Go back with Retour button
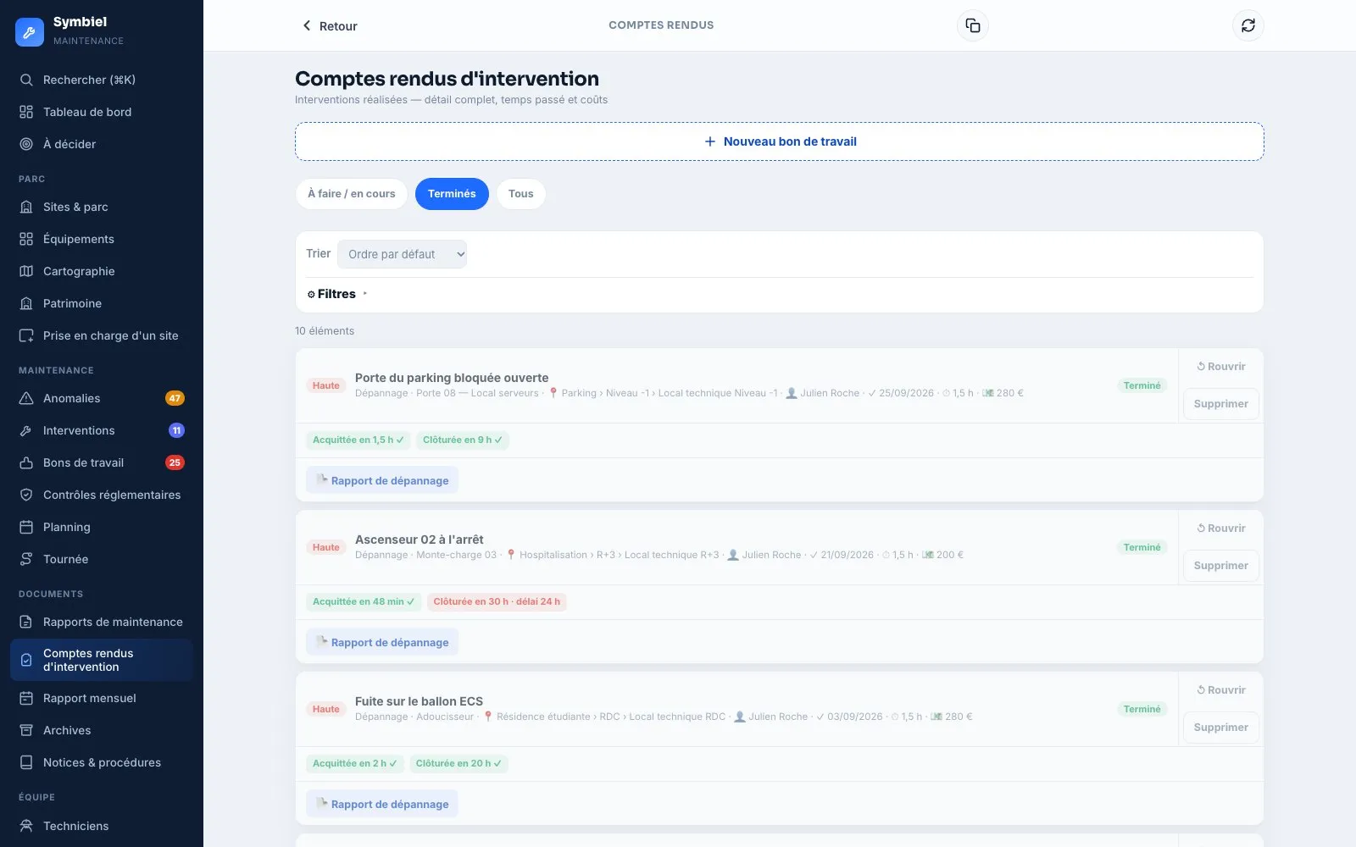This screenshot has height=847, width=1356. click(x=330, y=26)
